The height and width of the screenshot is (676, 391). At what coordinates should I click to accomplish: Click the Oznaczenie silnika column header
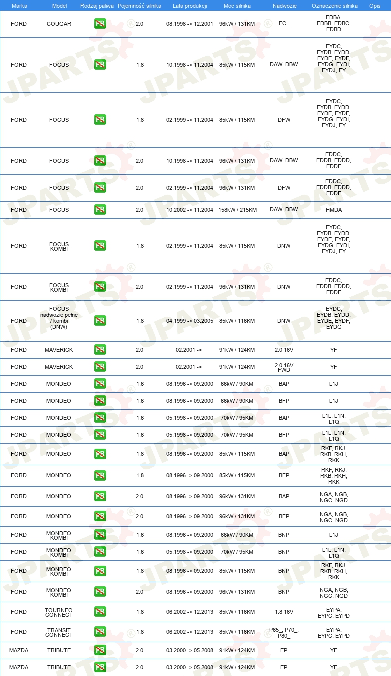(x=334, y=5)
